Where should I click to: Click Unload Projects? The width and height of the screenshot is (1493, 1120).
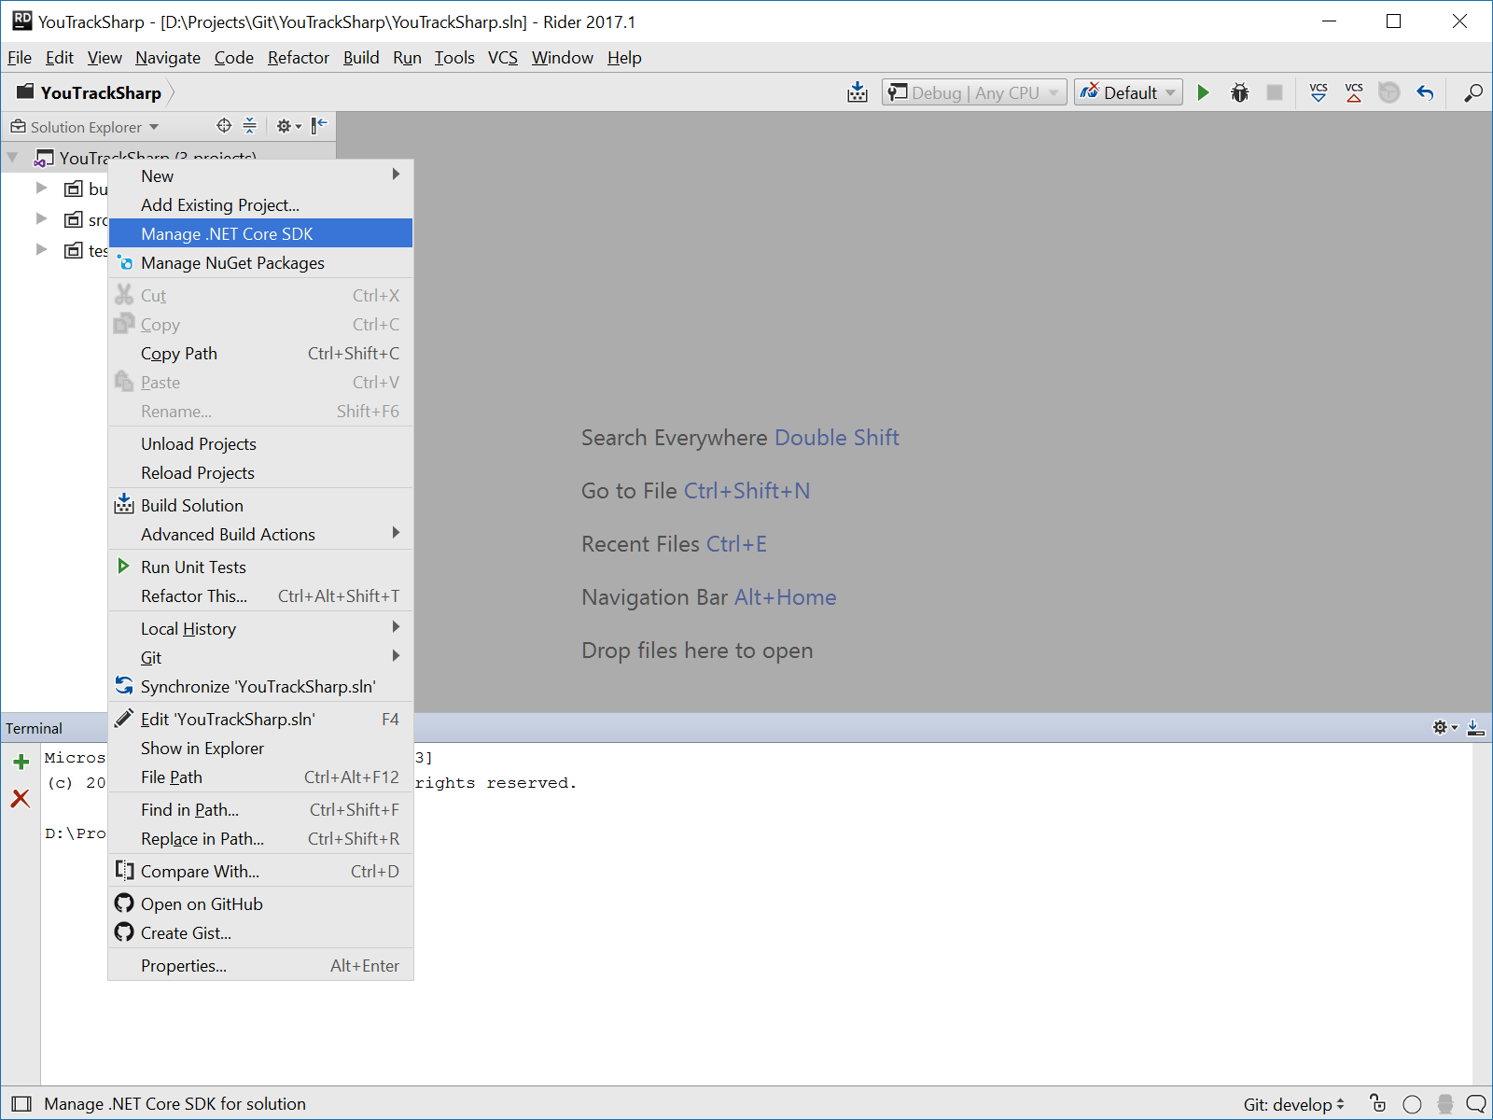pos(261,444)
